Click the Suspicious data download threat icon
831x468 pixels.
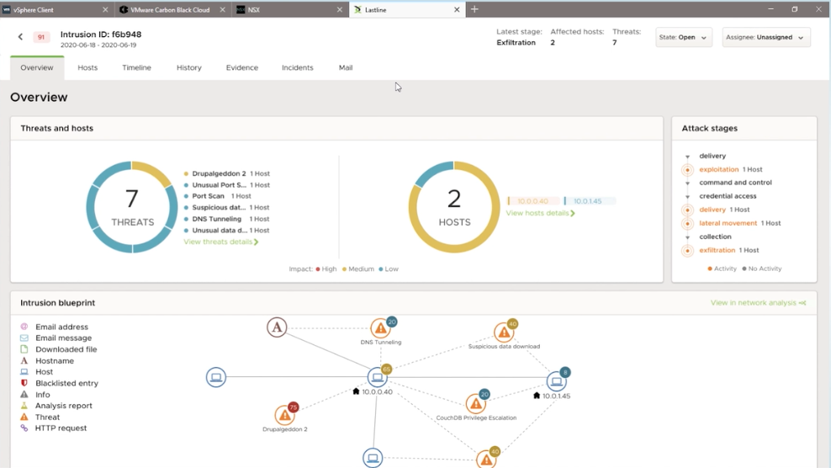[x=504, y=333]
